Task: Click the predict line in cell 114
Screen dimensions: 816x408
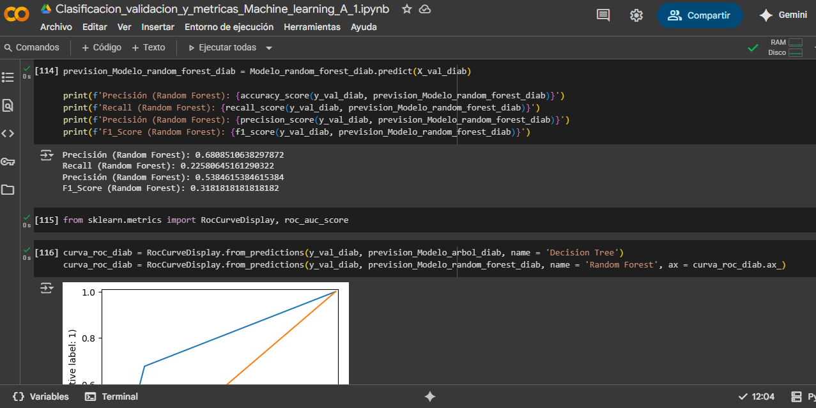Action: [267, 71]
